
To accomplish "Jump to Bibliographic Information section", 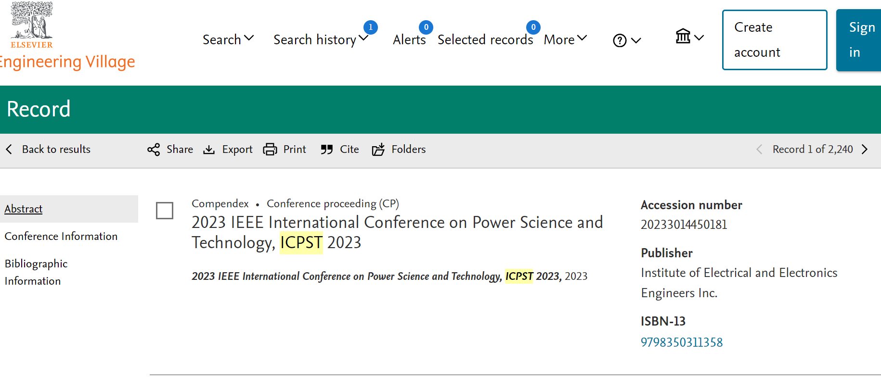I will (x=36, y=272).
